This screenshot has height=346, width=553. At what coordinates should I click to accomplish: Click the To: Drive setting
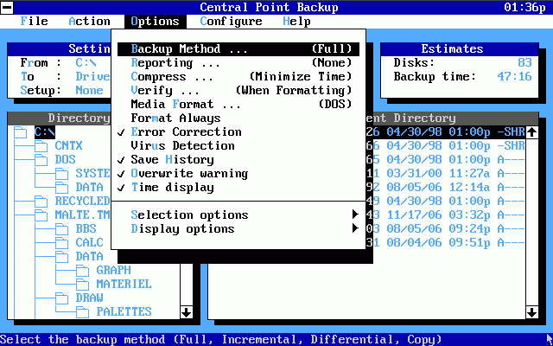(66, 77)
